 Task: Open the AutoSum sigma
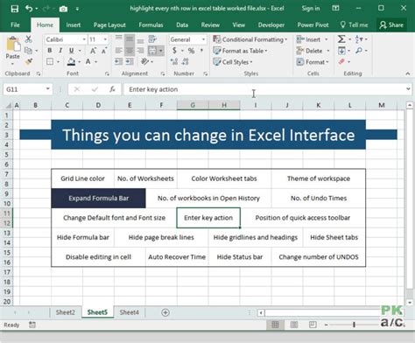click(x=341, y=39)
